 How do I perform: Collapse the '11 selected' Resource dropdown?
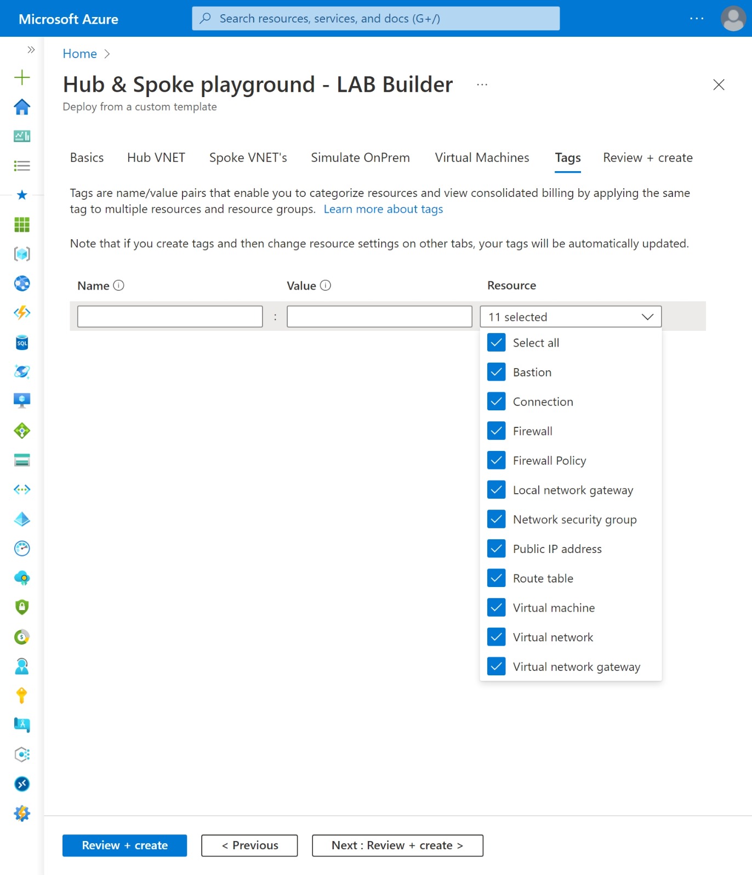(x=571, y=317)
